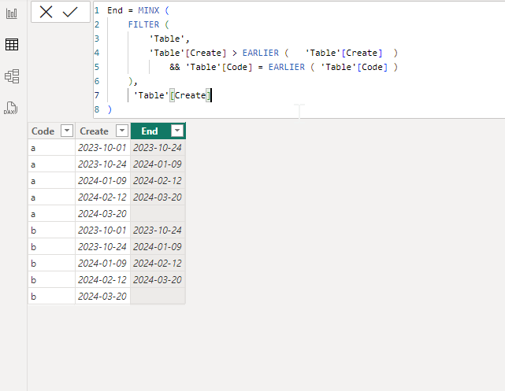Select 'b' row Create cell 2024-03-20
The width and height of the screenshot is (505, 391).
point(102,296)
